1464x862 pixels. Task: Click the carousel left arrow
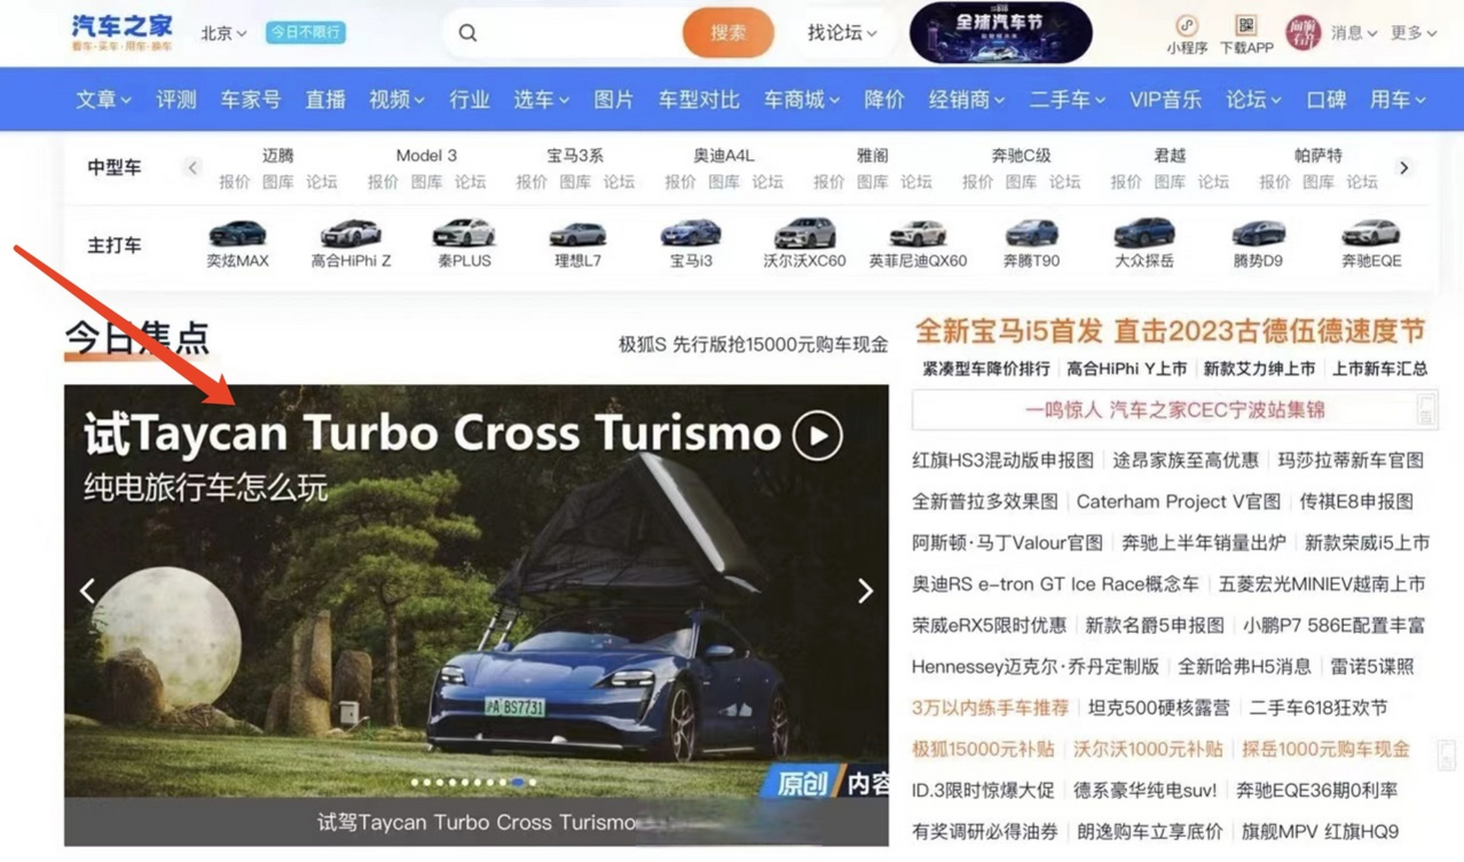point(87,591)
